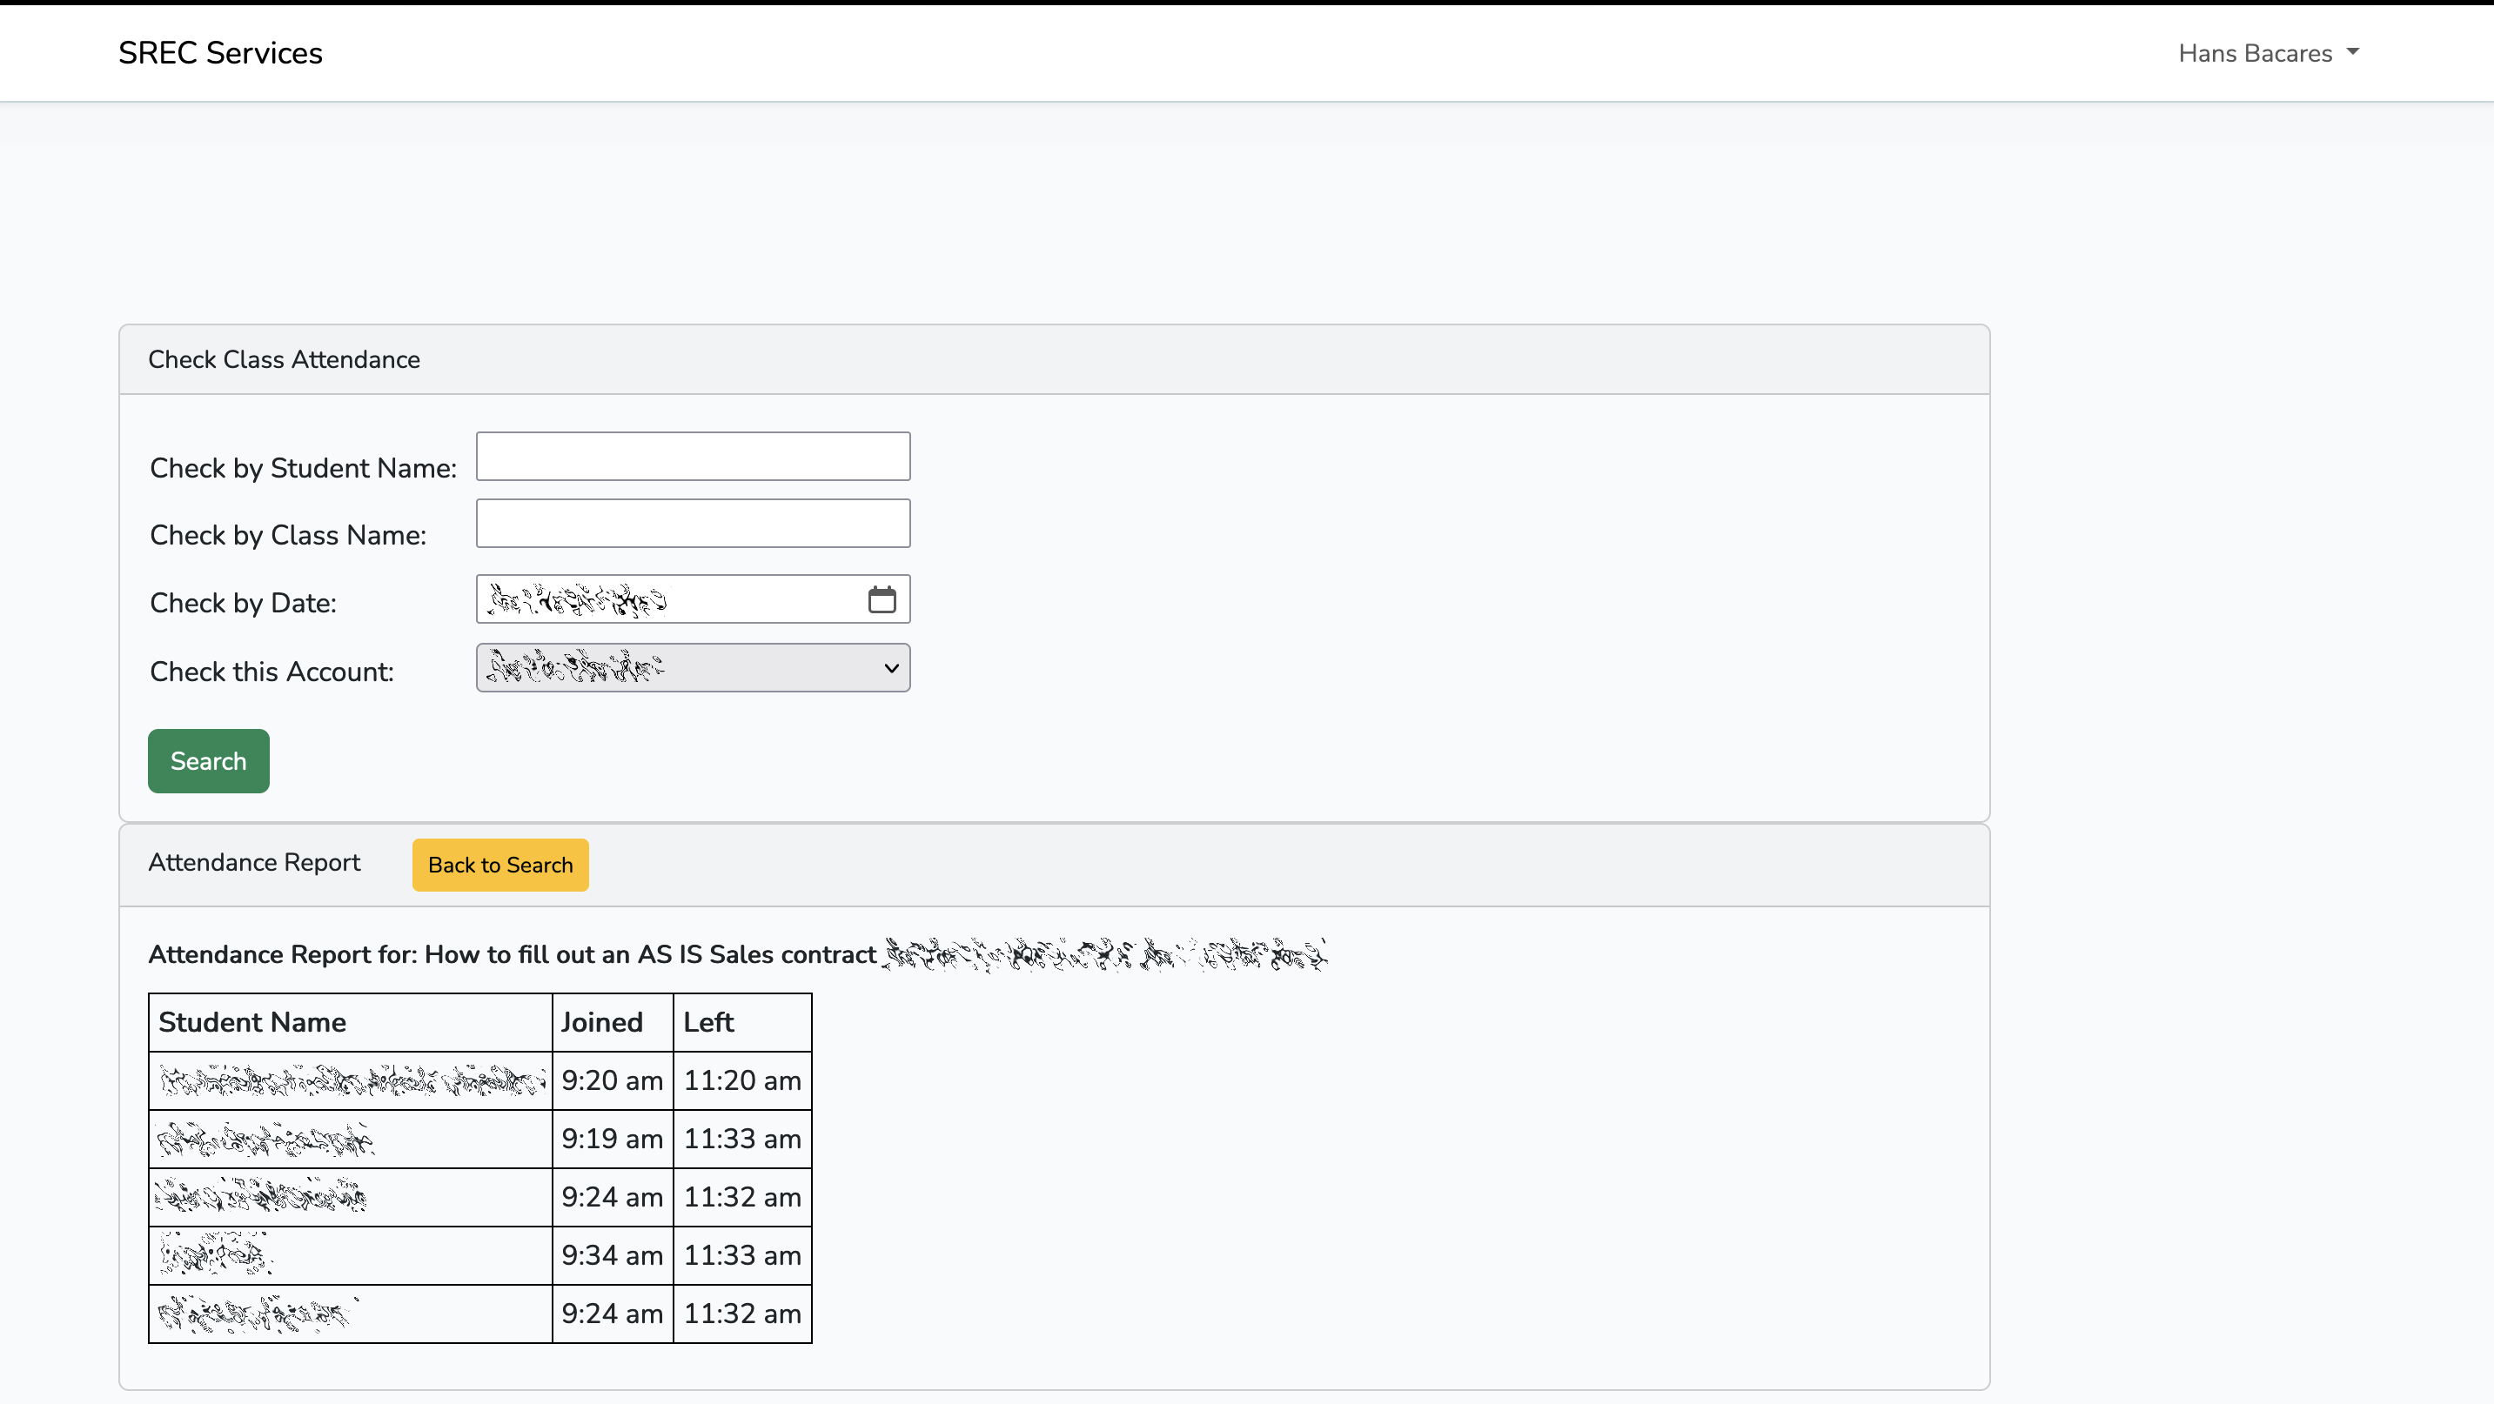Click the Joined column header

tap(601, 1023)
